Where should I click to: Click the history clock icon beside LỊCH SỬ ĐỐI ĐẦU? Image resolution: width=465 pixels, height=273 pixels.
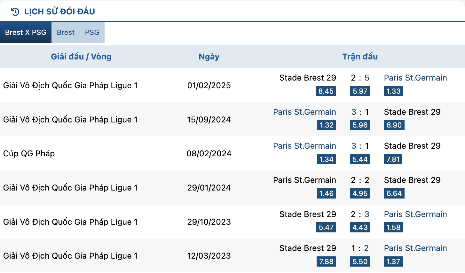click(x=15, y=12)
